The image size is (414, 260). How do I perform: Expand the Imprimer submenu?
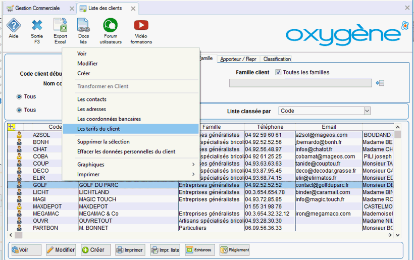pos(131,175)
